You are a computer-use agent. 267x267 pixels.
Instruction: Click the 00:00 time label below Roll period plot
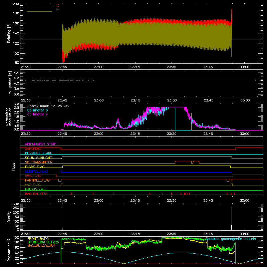(x=245, y=100)
